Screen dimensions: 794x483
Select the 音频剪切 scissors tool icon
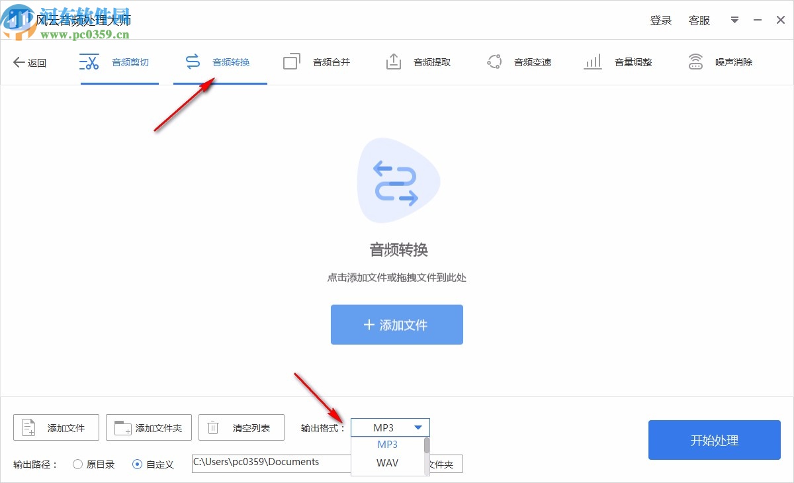pyautogui.click(x=89, y=61)
